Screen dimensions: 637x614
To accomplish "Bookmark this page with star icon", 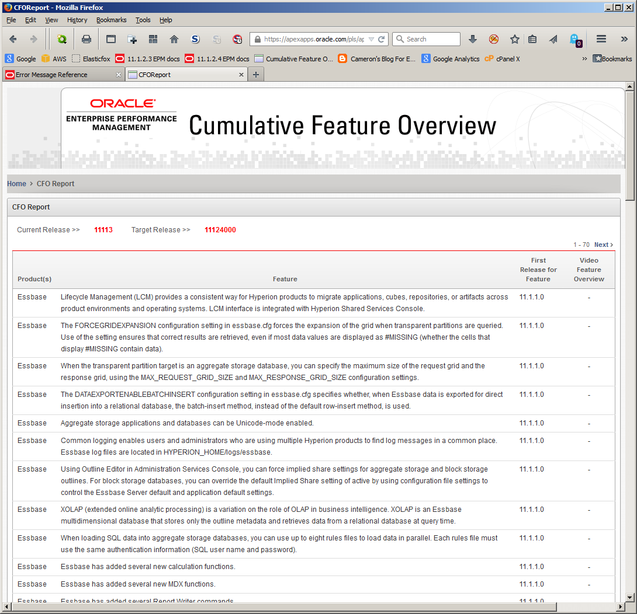I will pyautogui.click(x=515, y=39).
